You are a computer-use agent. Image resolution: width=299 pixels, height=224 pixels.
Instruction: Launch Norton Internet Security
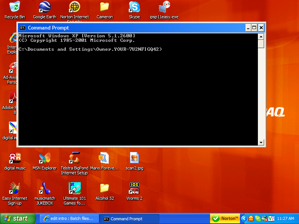tap(74, 7)
